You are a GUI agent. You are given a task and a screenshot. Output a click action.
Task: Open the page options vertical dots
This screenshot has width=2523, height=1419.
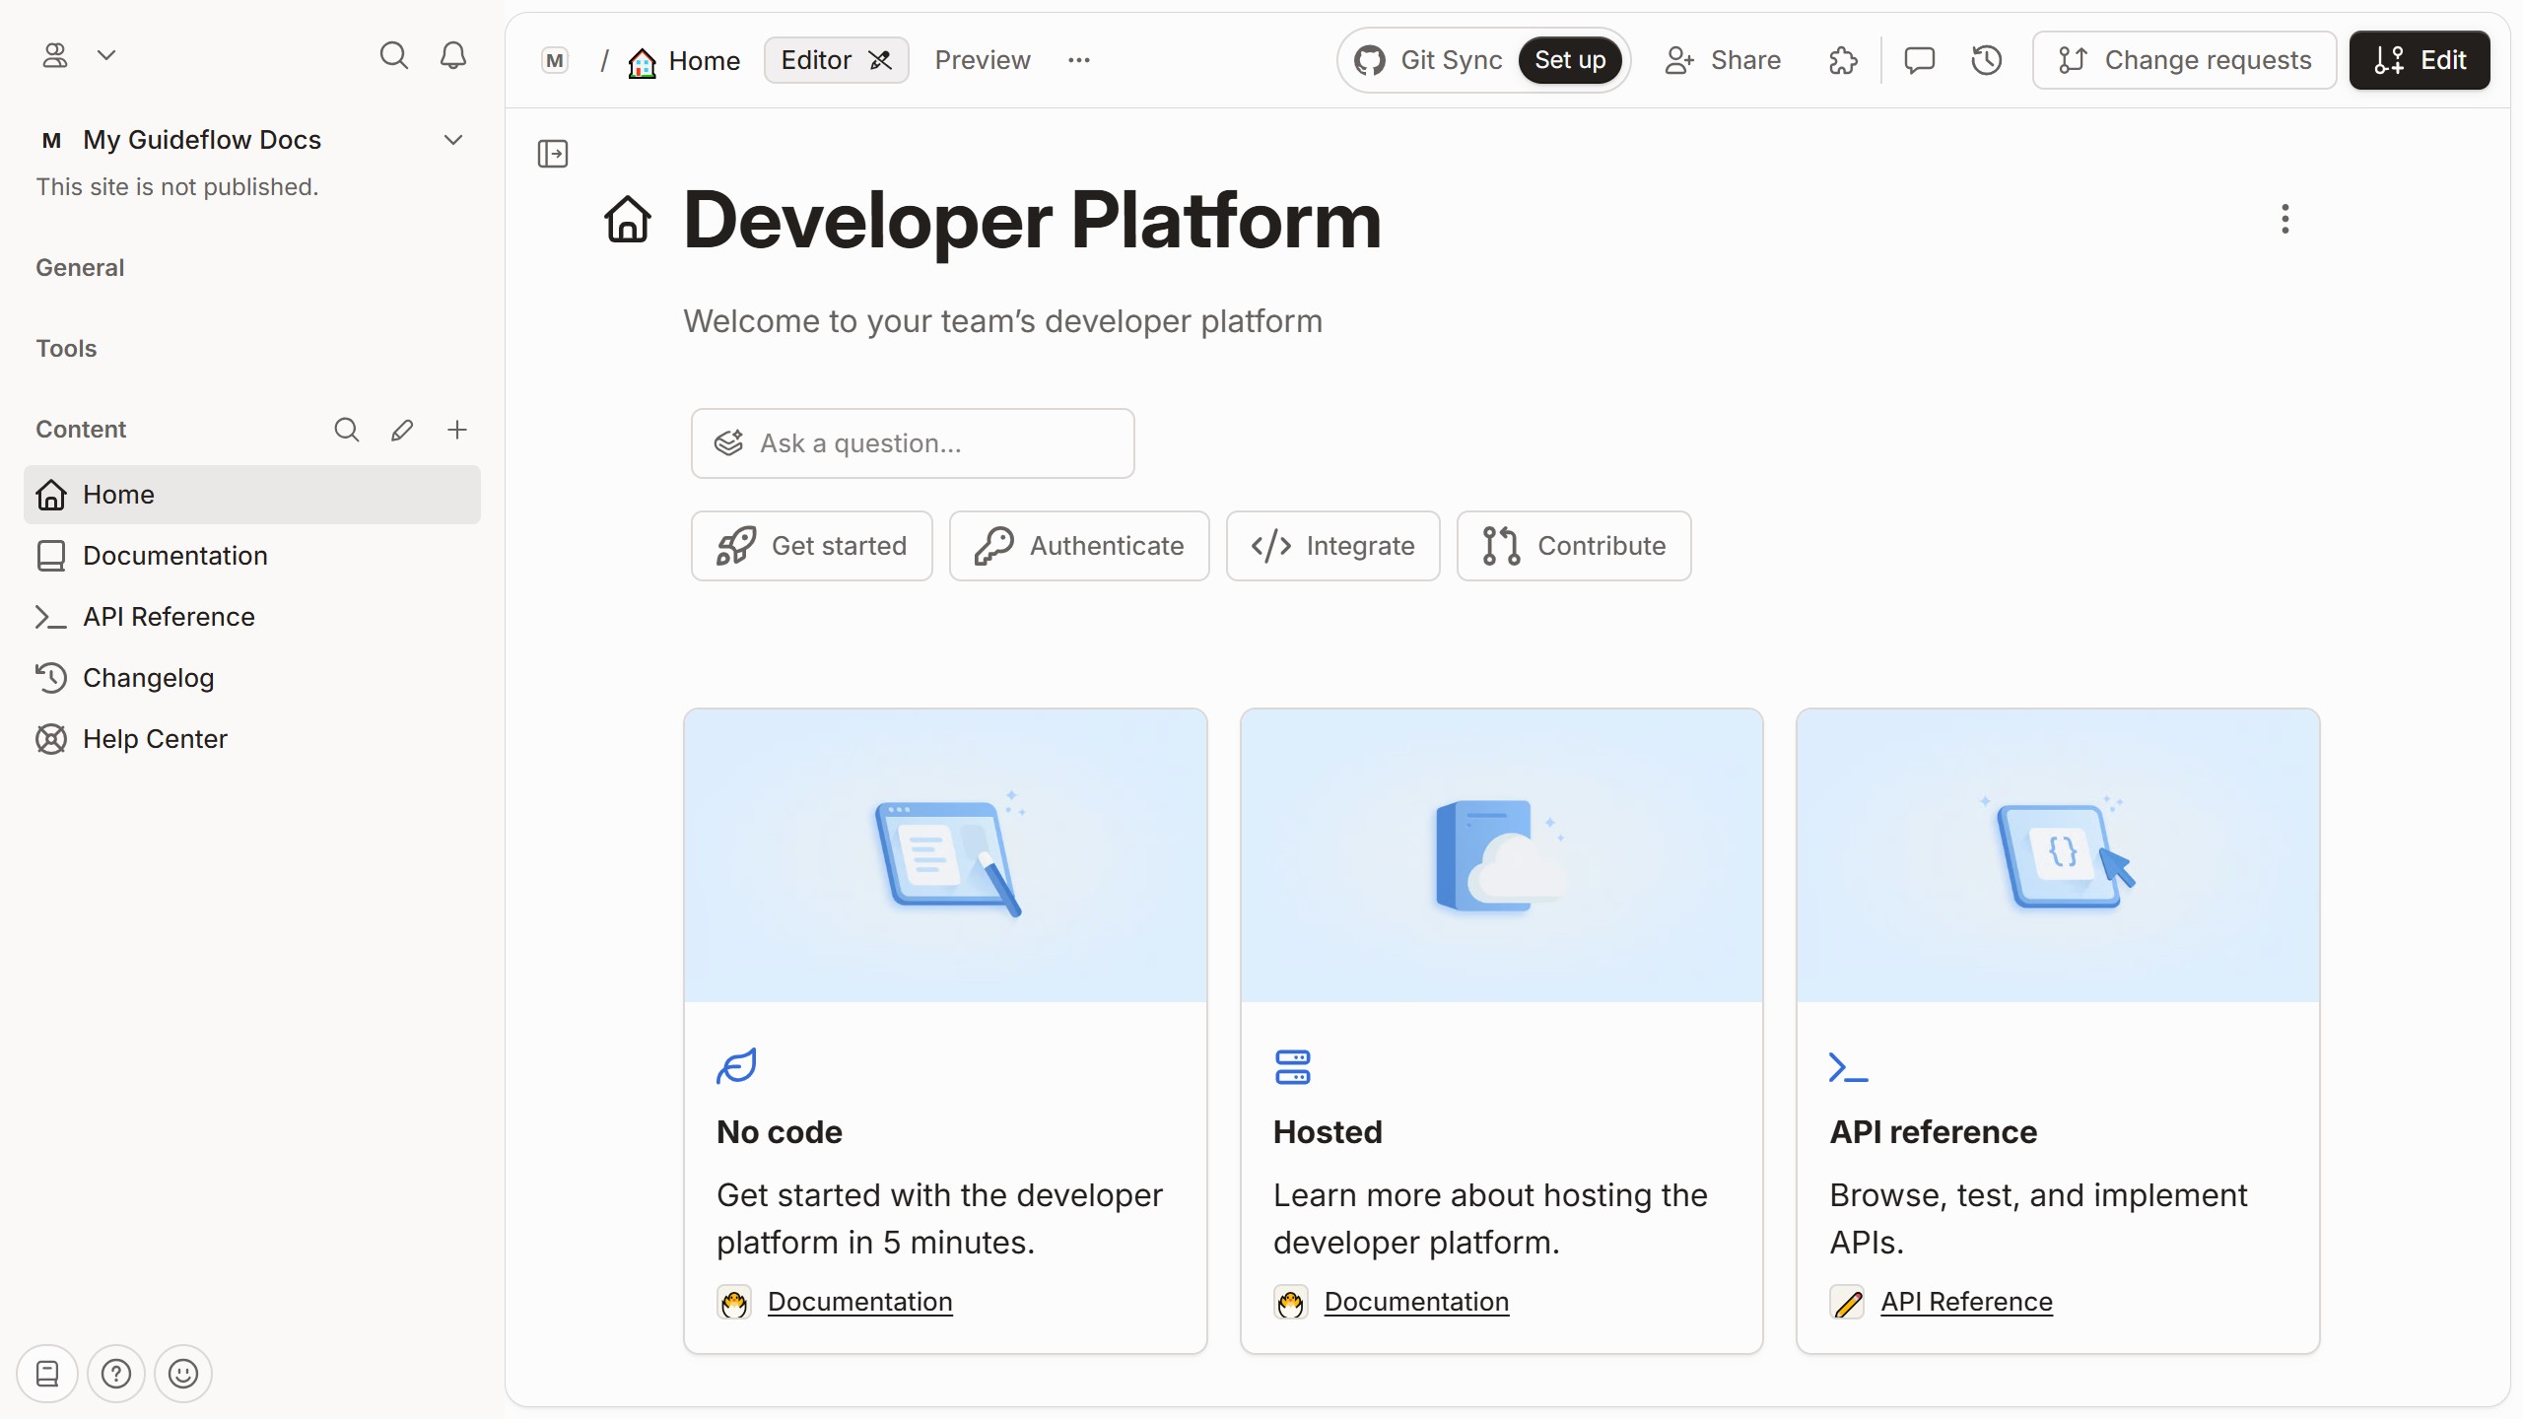point(2284,219)
